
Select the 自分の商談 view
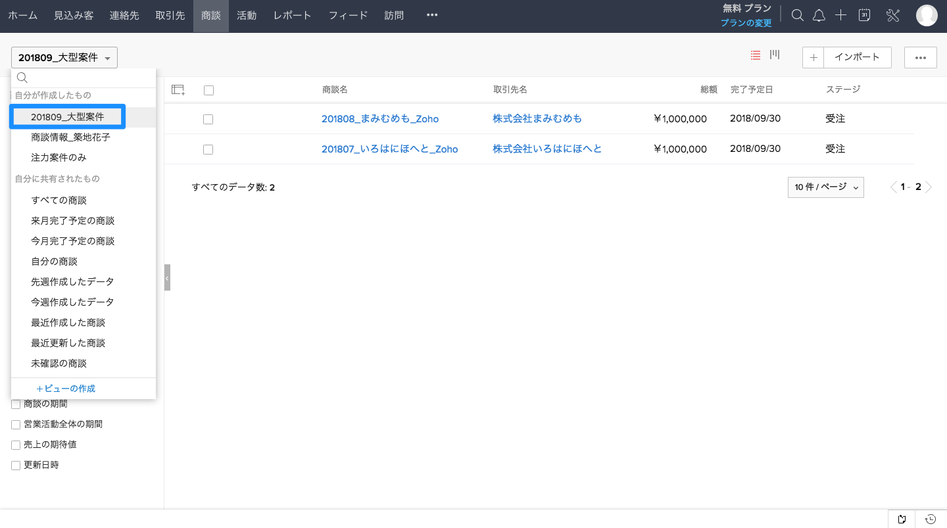pyautogui.click(x=84, y=262)
